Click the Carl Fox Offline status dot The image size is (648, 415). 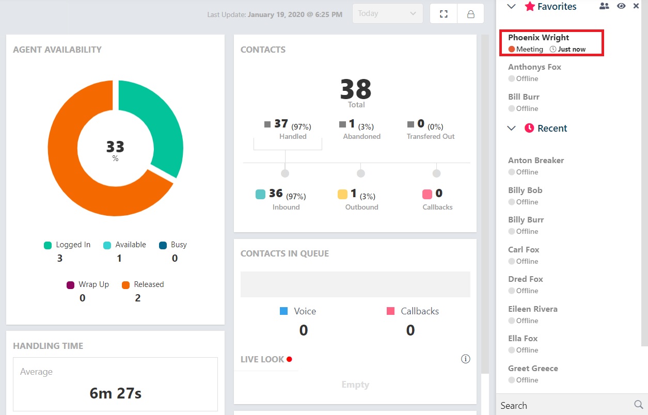[512, 261]
